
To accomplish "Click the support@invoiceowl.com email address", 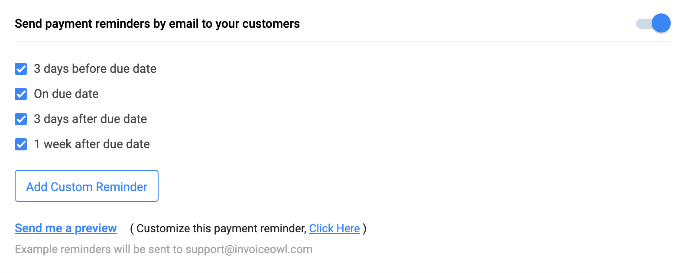I will point(249,250).
